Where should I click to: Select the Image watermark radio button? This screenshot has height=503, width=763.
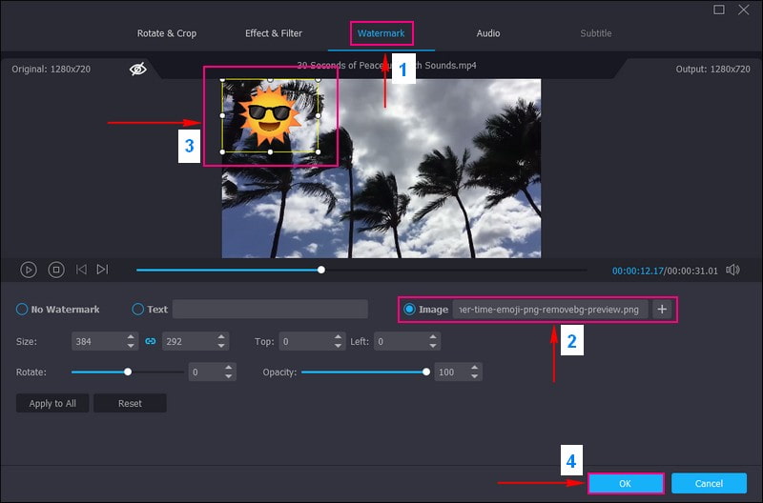click(410, 309)
